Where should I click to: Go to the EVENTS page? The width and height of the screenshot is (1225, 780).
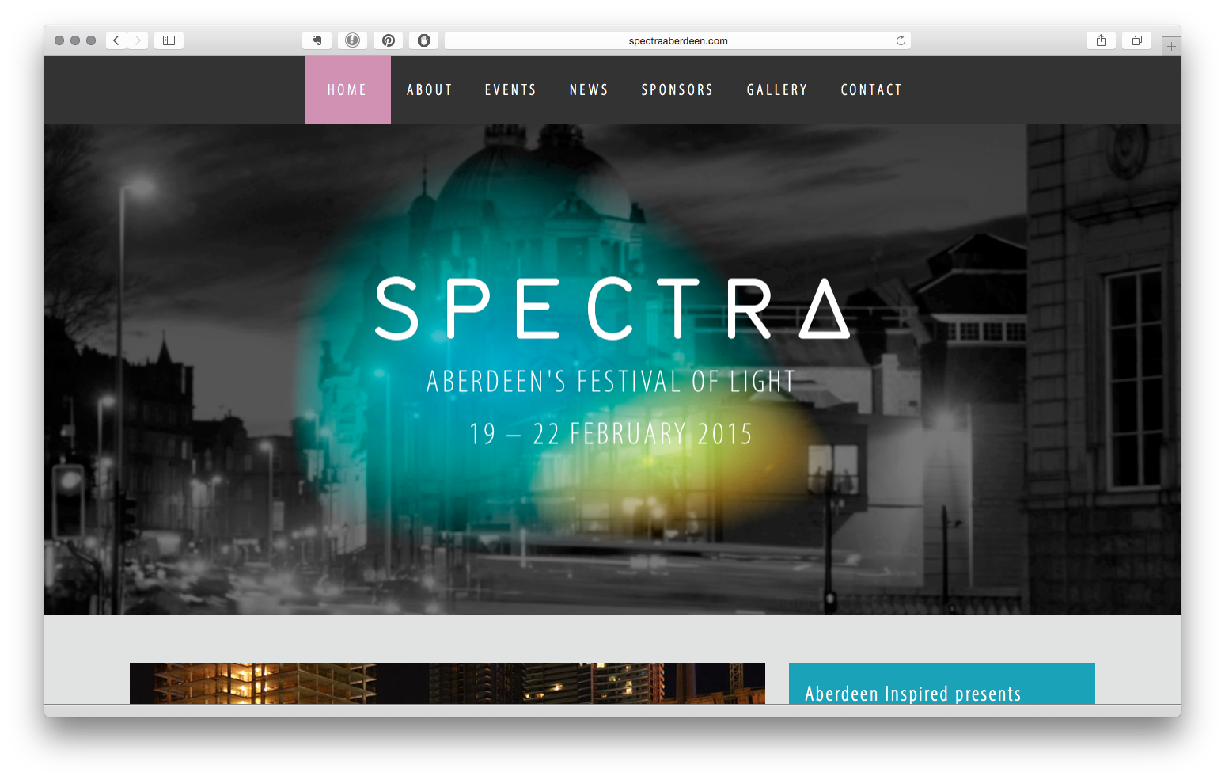510,90
